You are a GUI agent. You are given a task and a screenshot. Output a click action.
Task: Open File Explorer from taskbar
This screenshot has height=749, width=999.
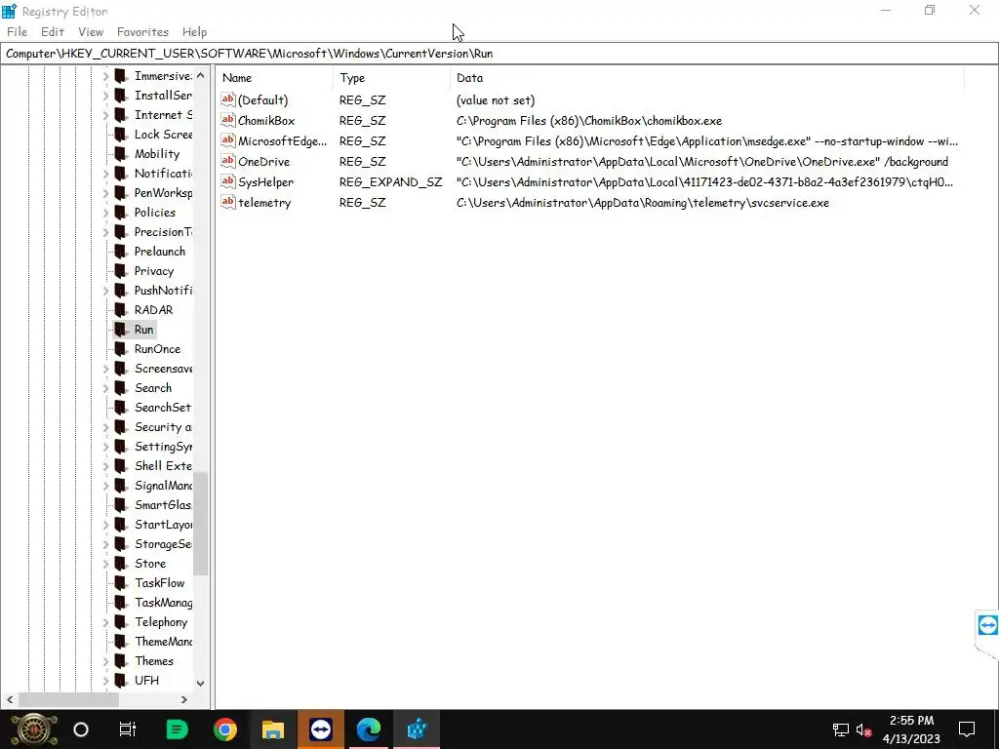[x=273, y=729]
